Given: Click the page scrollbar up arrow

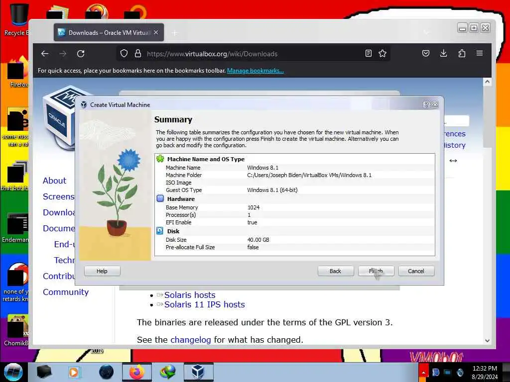Looking at the screenshot, I should click(487, 82).
